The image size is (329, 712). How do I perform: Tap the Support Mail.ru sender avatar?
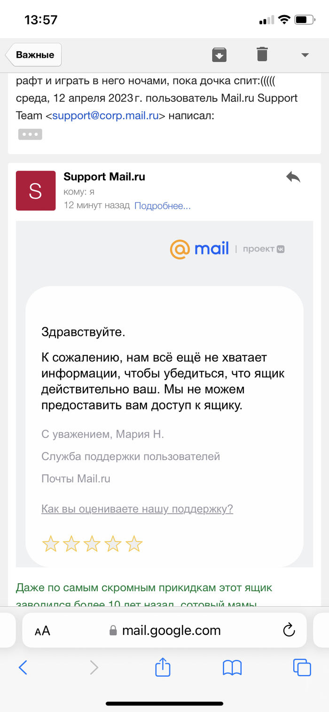coord(35,190)
